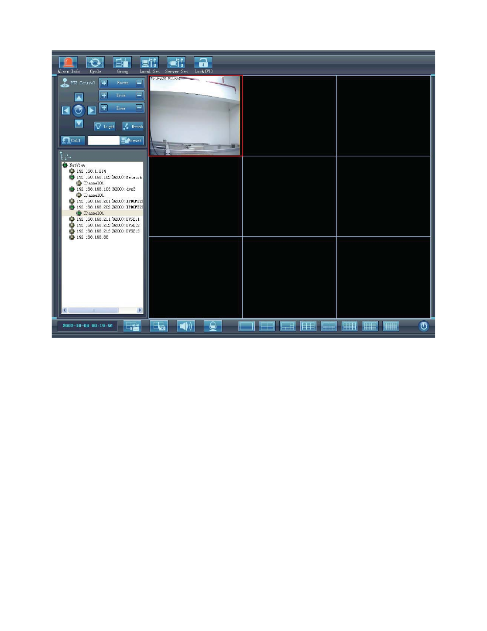Collapse the 192.168.168.102 Network device
The height and width of the screenshot is (631, 487).
coord(72,177)
